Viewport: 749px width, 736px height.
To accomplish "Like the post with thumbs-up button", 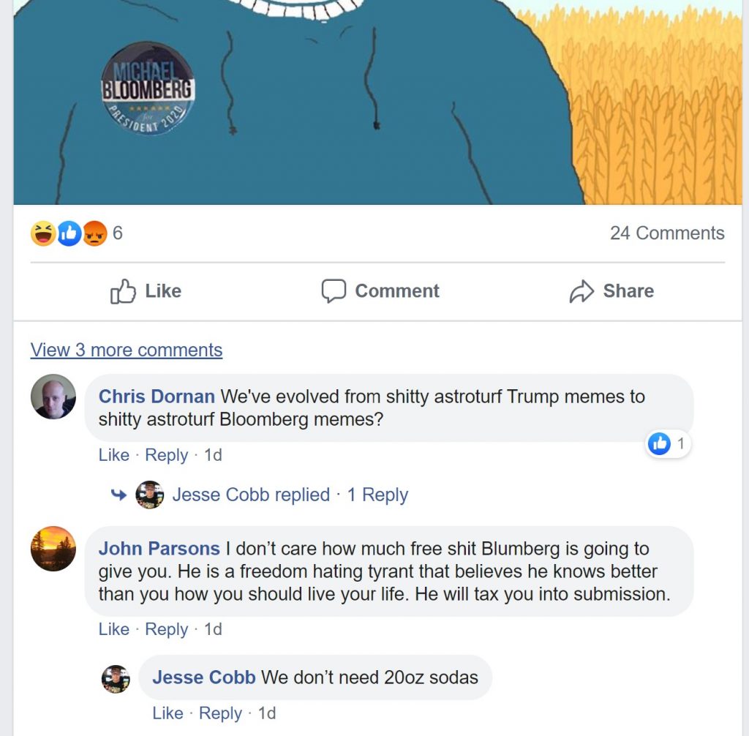I will click(146, 291).
